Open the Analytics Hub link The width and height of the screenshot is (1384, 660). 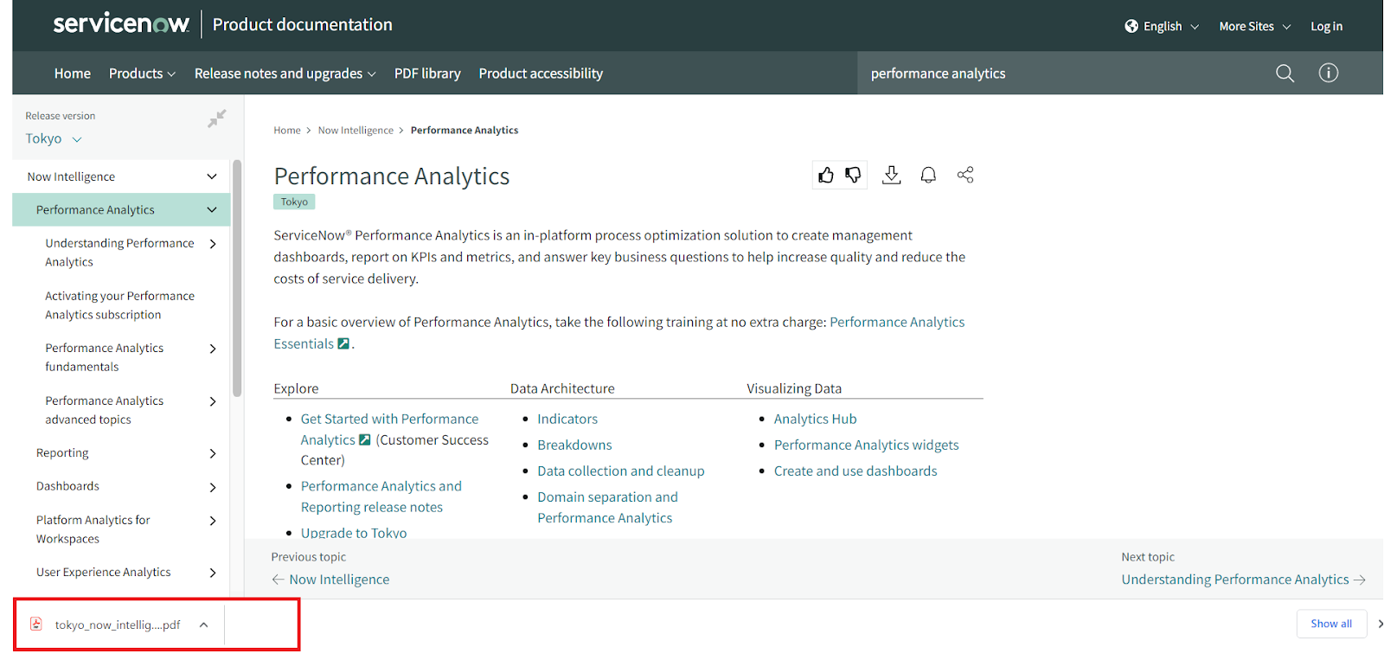tap(815, 419)
